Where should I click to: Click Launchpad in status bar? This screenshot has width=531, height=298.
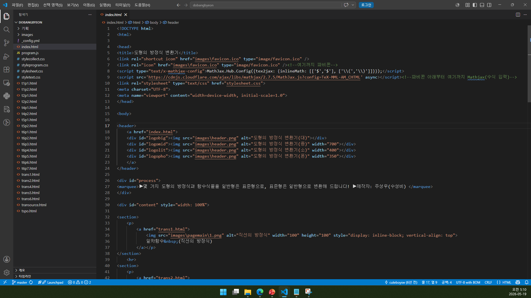[51, 282]
